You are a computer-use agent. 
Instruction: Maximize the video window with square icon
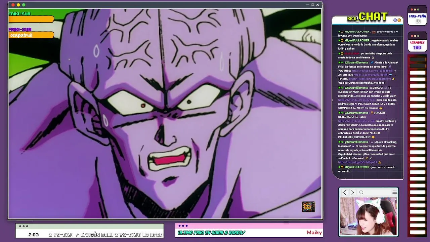coord(313,5)
